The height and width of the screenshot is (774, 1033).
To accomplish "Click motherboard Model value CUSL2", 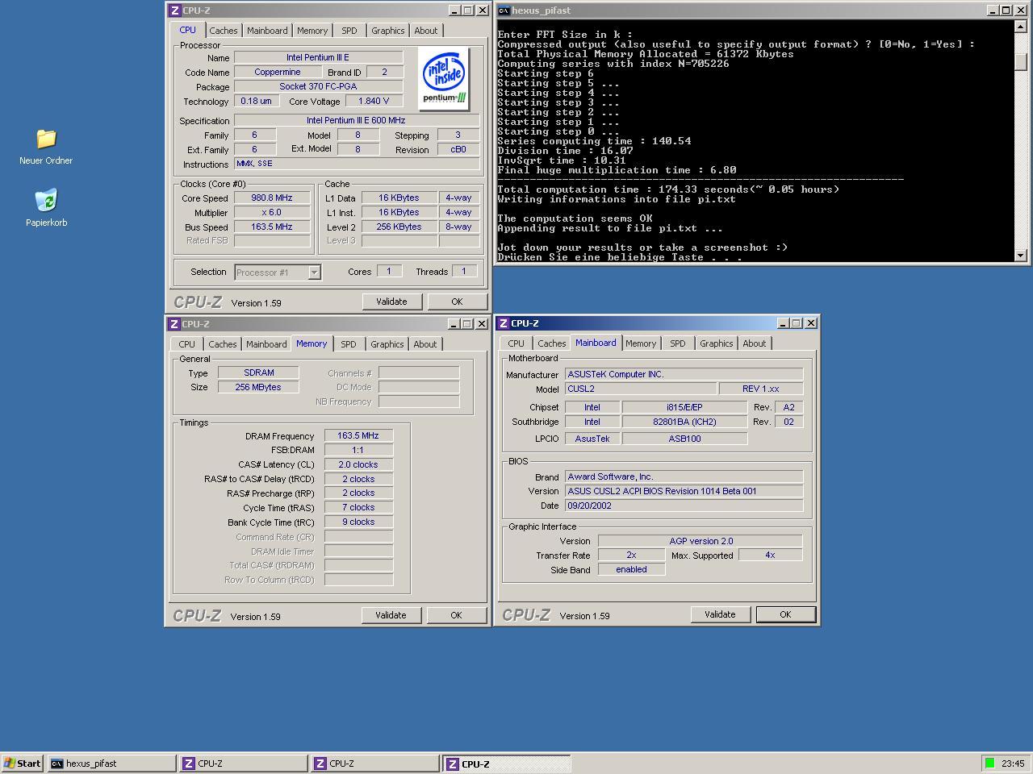I will pyautogui.click(x=641, y=389).
